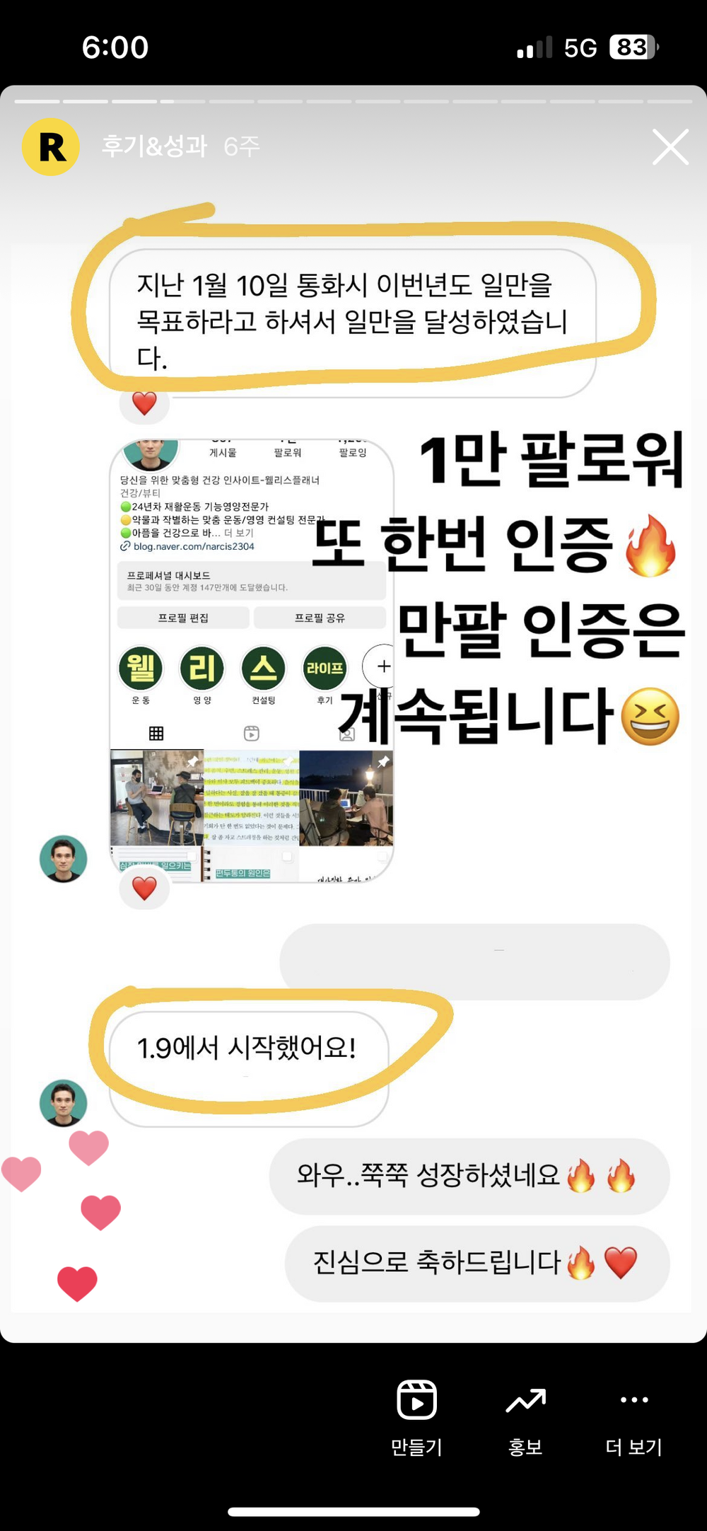The image size is (707, 1531).
Task: Tap the heart reaction under first message
Action: pyautogui.click(x=144, y=403)
